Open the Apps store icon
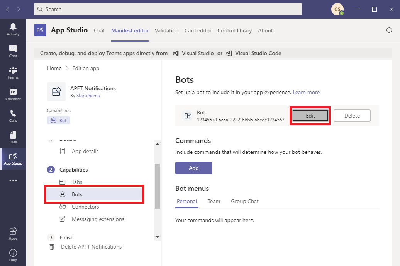400x266 pixels. click(x=13, y=234)
